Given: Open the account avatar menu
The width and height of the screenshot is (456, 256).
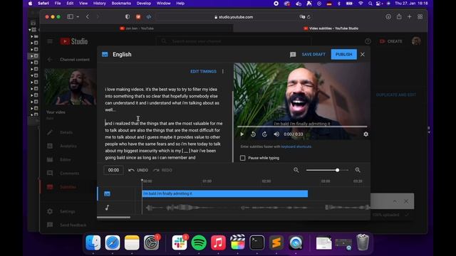Looking at the screenshot, I should pos(416,41).
